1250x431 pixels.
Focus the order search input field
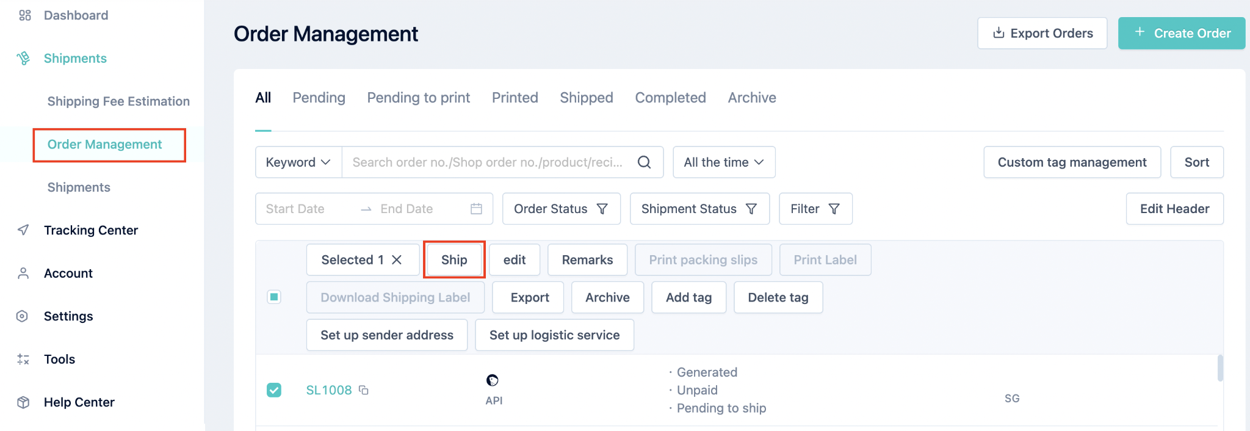pyautogui.click(x=488, y=162)
